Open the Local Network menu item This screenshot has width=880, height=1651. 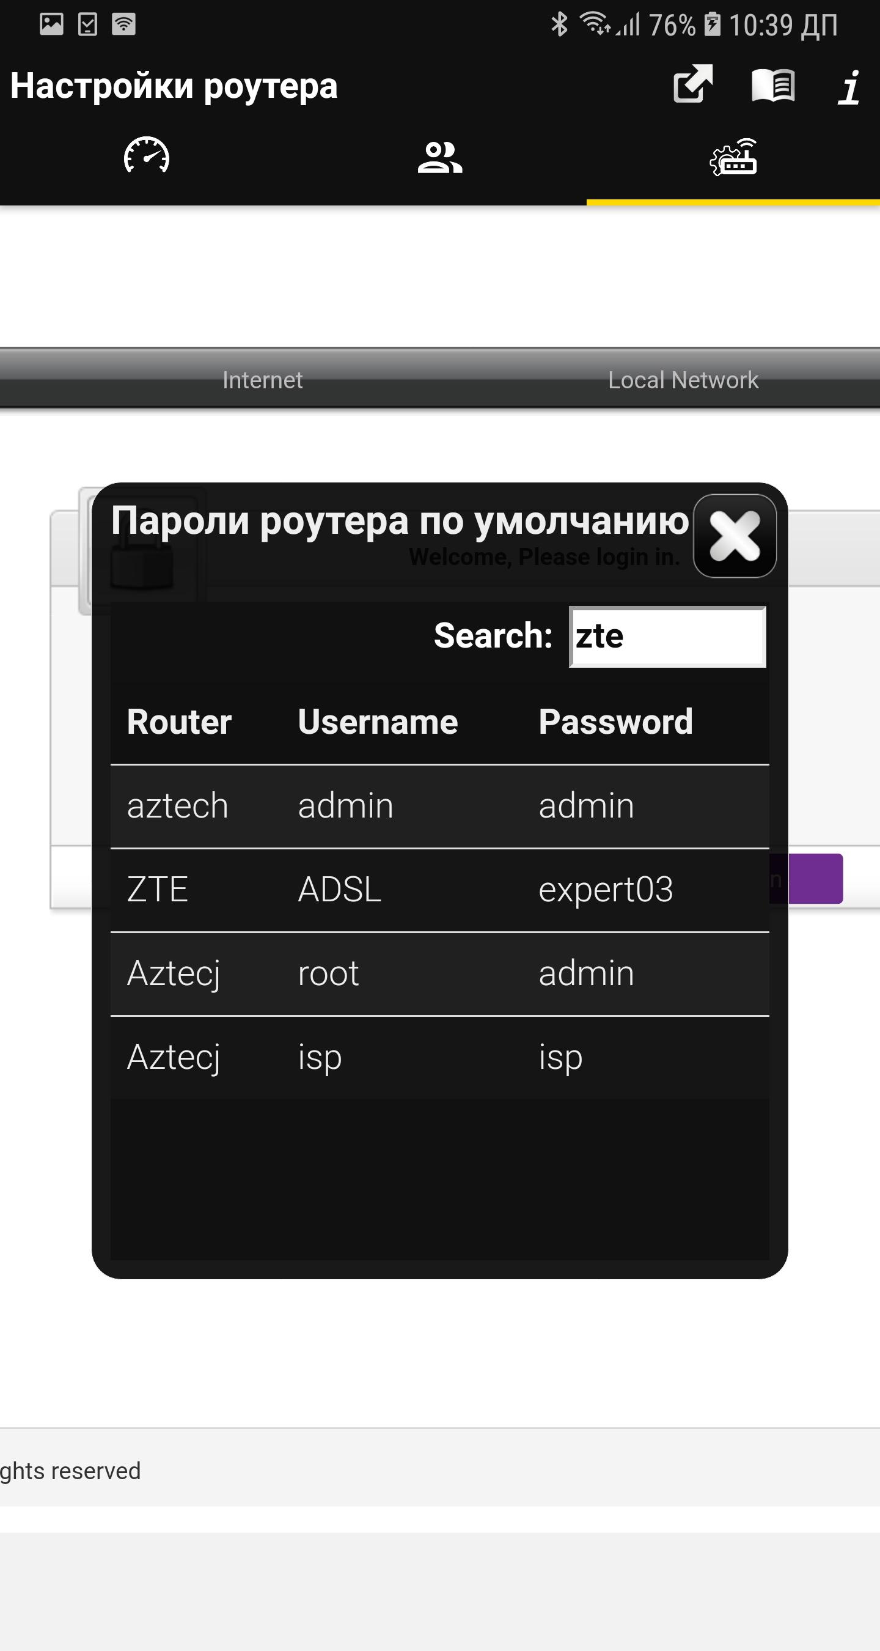coord(683,380)
